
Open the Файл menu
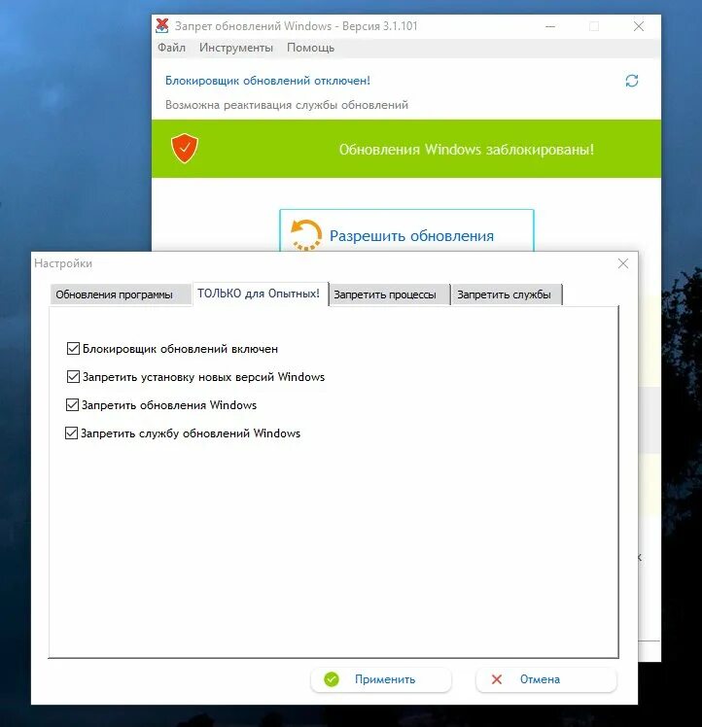[171, 48]
